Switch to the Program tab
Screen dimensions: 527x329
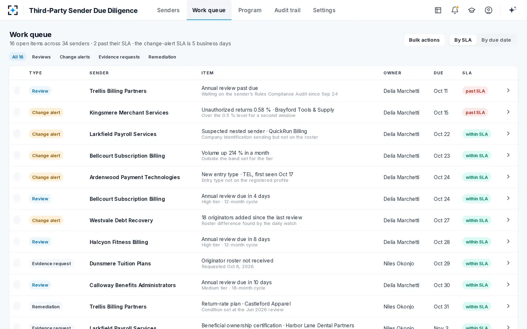coord(250,10)
